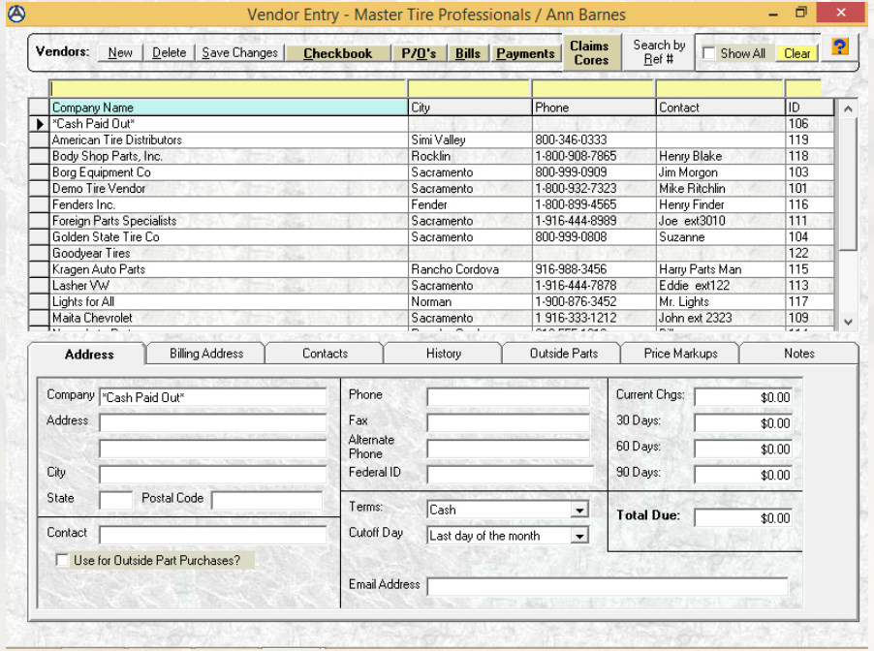Open the Terms dropdown arrow
Image resolution: width=874 pixels, height=651 pixels.
579,510
